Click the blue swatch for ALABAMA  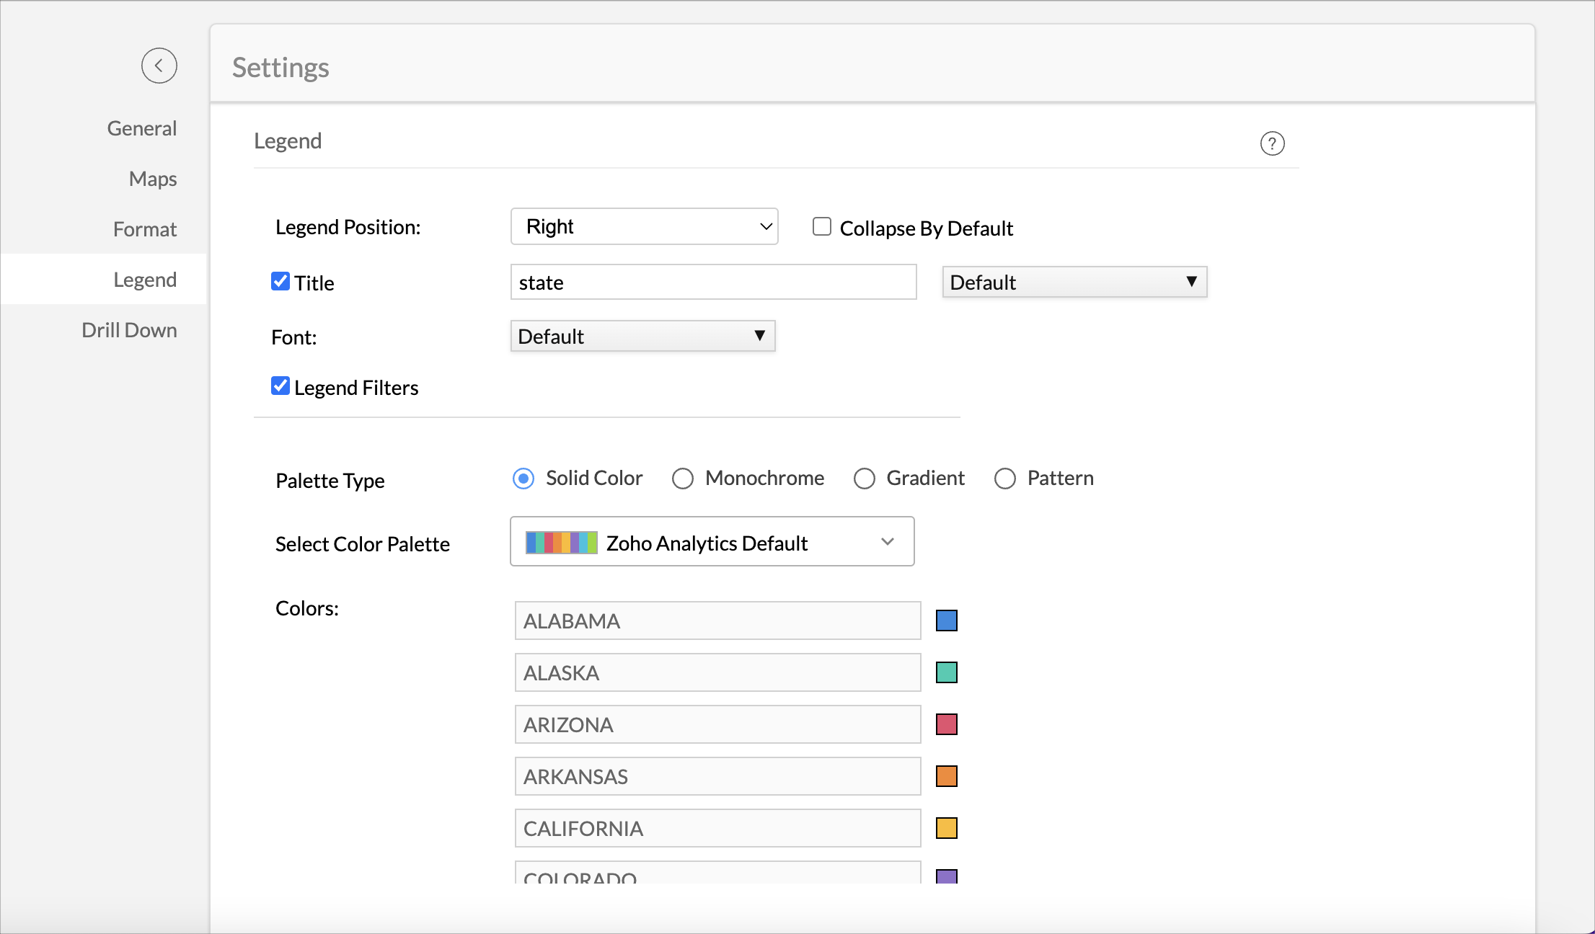(x=946, y=621)
